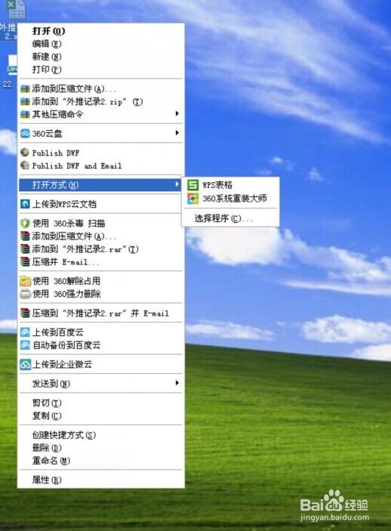
Task: Select the 外推记录2 spreadsheet file on desktop
Action: click(11, 20)
